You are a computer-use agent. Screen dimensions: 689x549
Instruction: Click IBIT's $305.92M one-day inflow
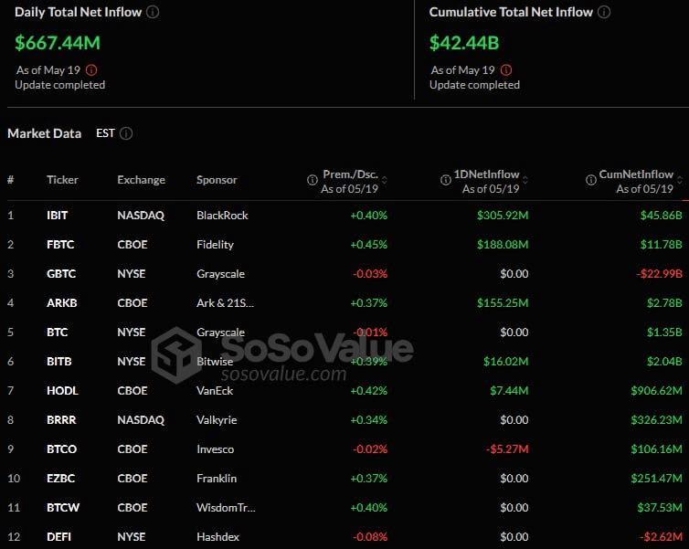click(x=503, y=216)
